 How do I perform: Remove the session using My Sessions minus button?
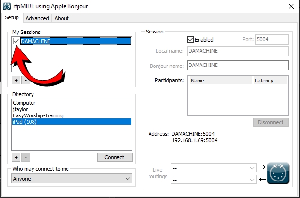(x=26, y=81)
